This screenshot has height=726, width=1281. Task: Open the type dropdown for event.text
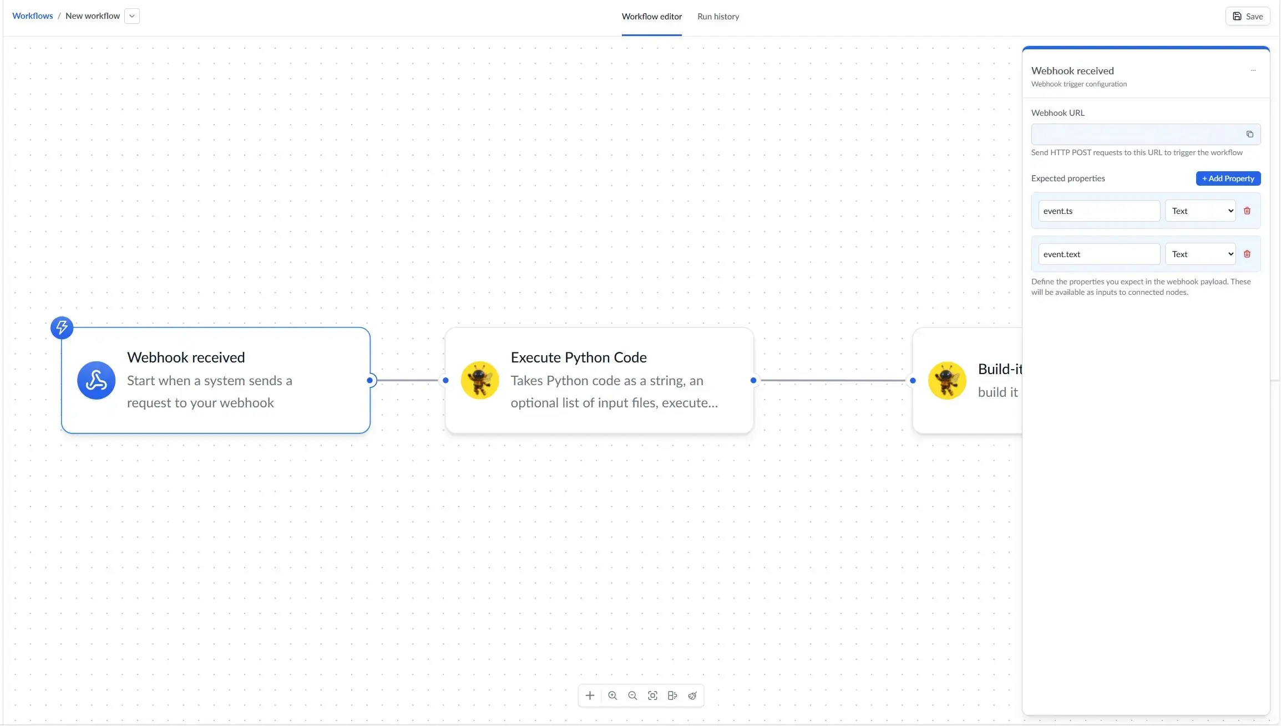coord(1200,253)
